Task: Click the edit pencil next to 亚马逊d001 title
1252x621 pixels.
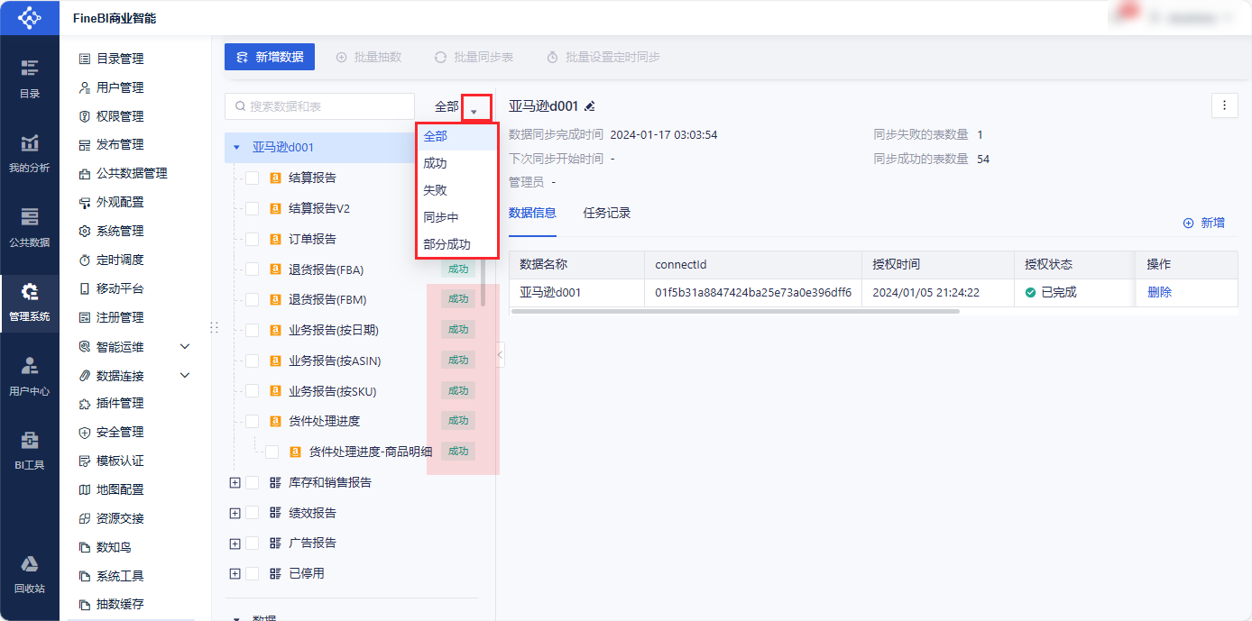Action: (x=590, y=106)
